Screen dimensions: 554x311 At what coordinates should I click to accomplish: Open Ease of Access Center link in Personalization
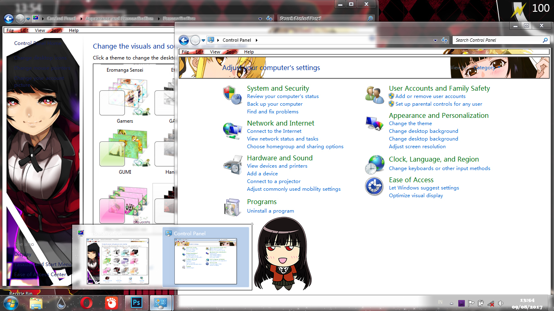(x=40, y=275)
